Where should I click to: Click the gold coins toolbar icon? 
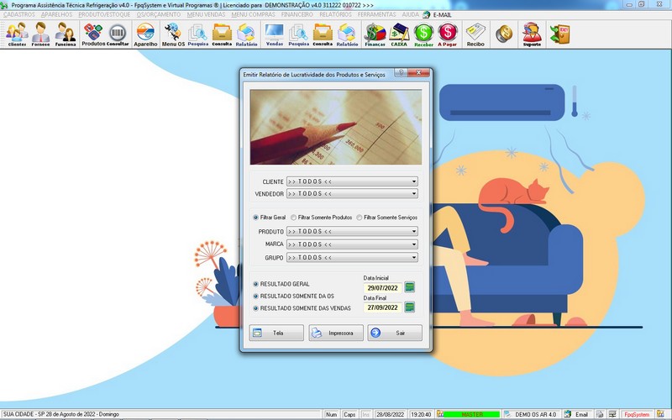tap(504, 34)
